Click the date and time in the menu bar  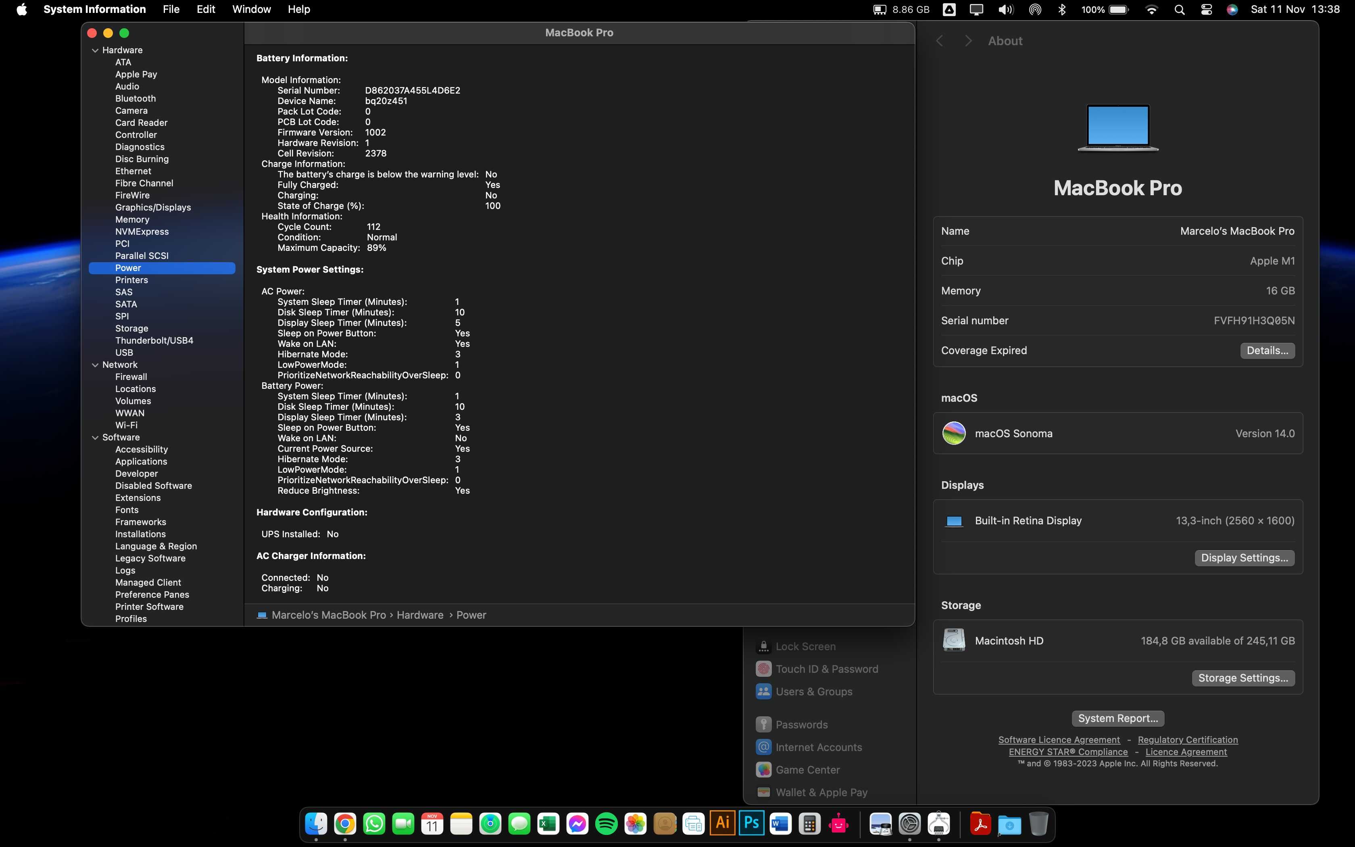(1295, 10)
